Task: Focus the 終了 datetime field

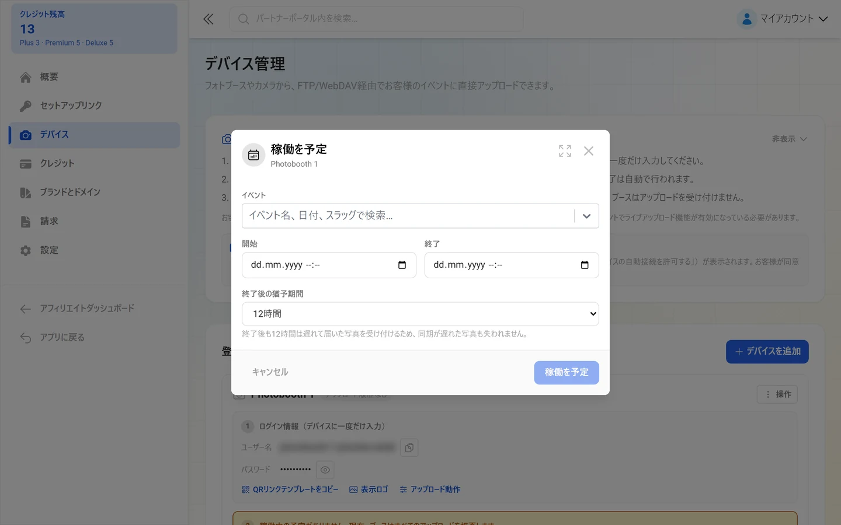Action: pyautogui.click(x=512, y=265)
